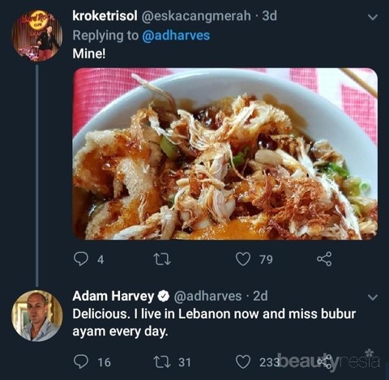The height and width of the screenshot is (380, 389).
Task: Open the '3d' timestamp of kroketrisol's tweet
Action: click(270, 15)
